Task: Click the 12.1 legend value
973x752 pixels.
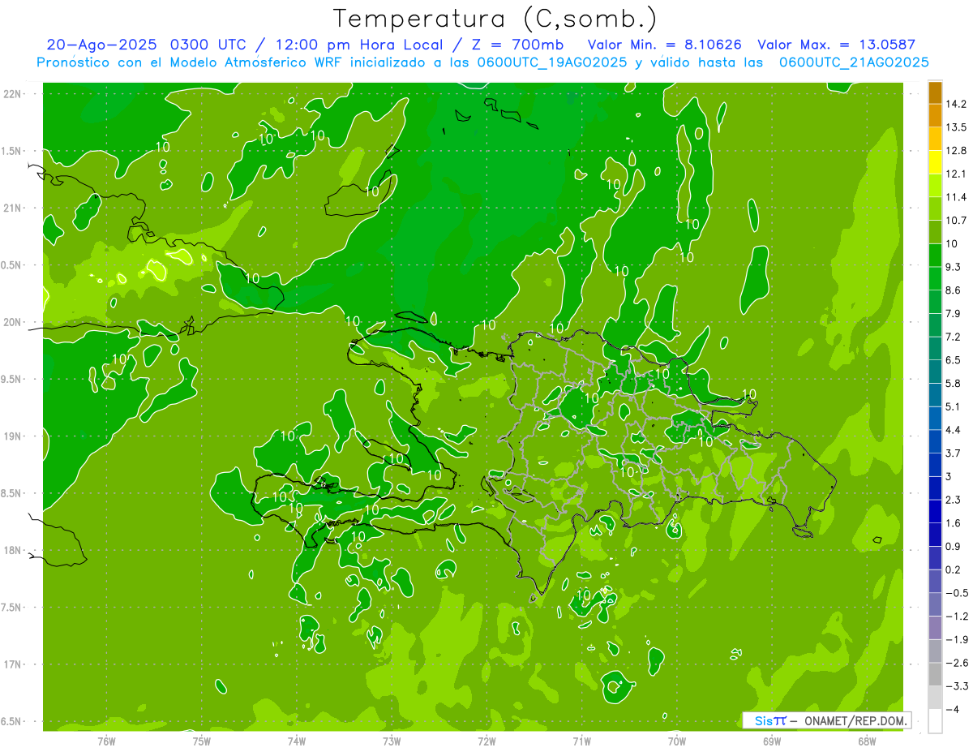Action: 956,174
